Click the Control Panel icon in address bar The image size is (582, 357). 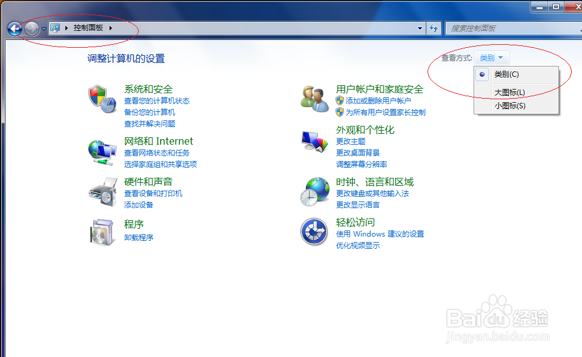(x=55, y=28)
